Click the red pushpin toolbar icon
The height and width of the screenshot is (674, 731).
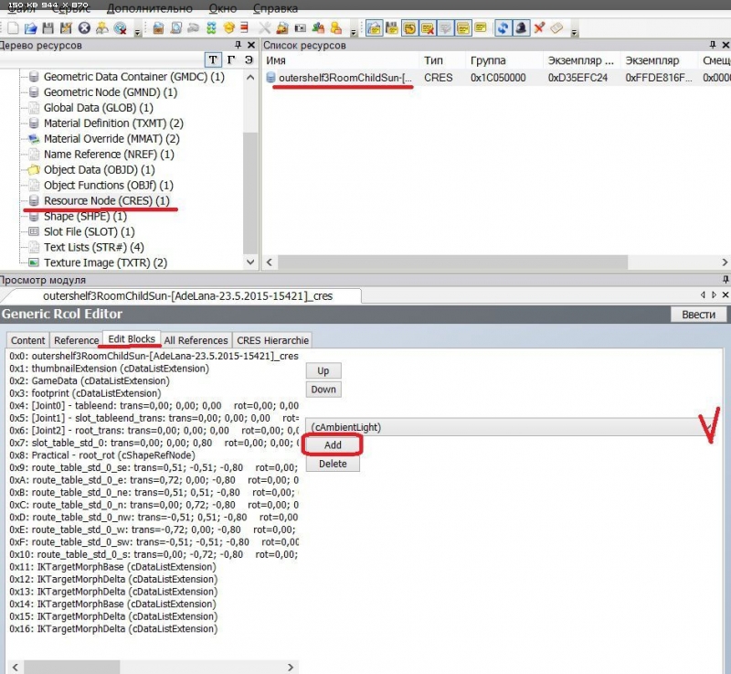click(539, 28)
